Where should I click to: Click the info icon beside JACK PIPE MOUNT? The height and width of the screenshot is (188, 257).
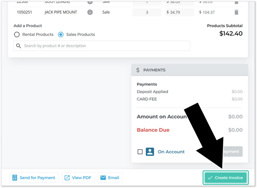click(x=90, y=12)
